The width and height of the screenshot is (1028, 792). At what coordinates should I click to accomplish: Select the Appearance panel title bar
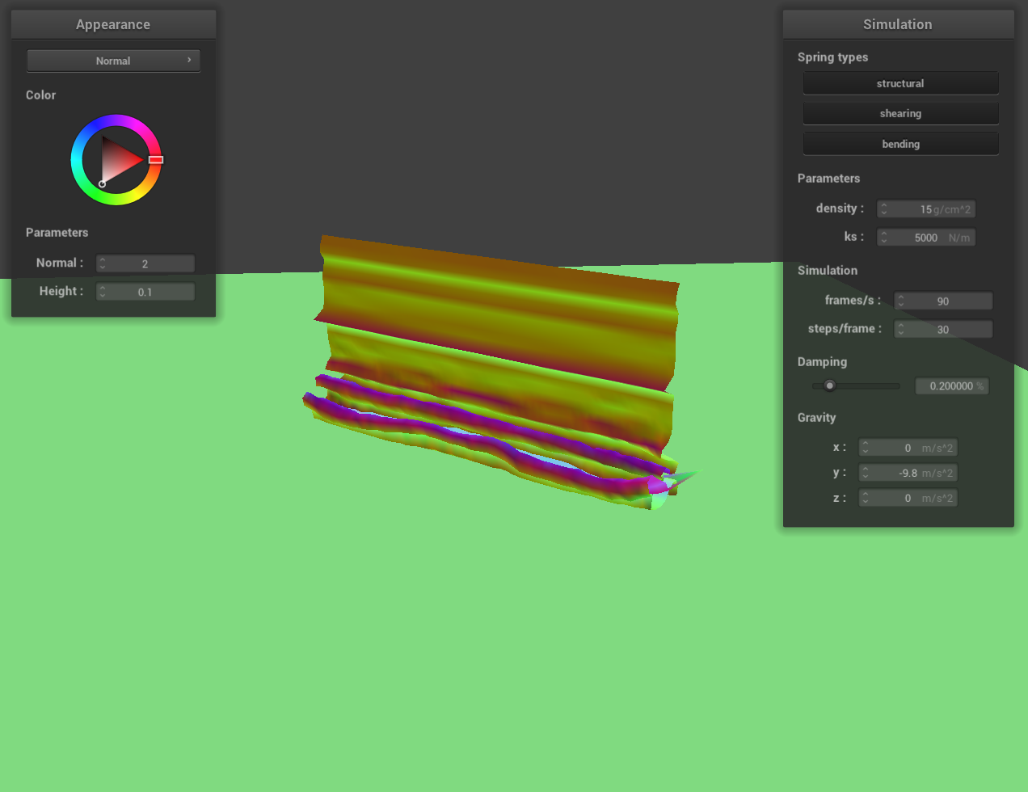pos(113,24)
